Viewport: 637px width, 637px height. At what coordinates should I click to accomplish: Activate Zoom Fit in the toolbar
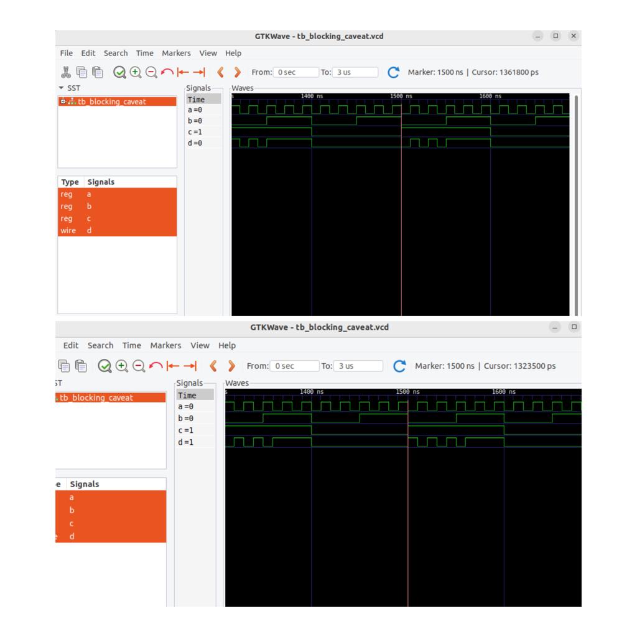click(x=118, y=72)
